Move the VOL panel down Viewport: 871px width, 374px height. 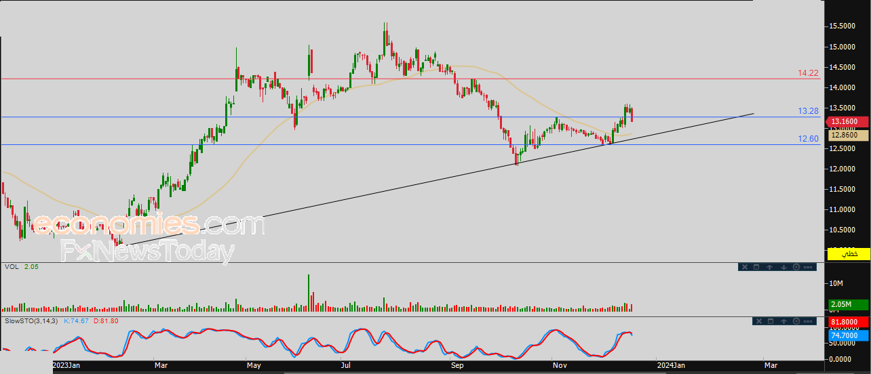(783, 267)
